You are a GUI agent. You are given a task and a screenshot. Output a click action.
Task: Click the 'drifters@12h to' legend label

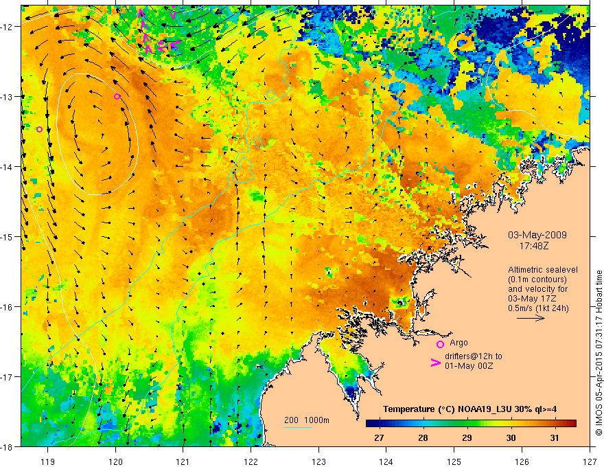point(474,356)
